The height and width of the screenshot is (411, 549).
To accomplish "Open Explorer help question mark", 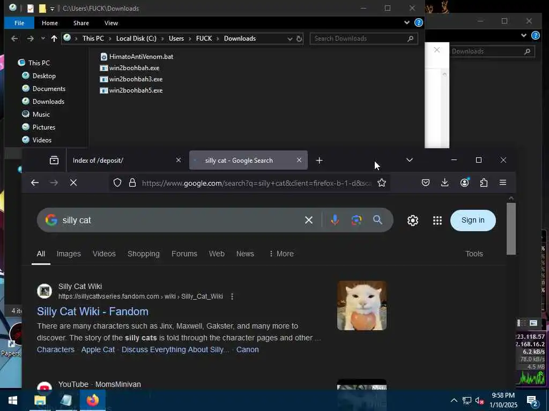I will (x=418, y=22).
